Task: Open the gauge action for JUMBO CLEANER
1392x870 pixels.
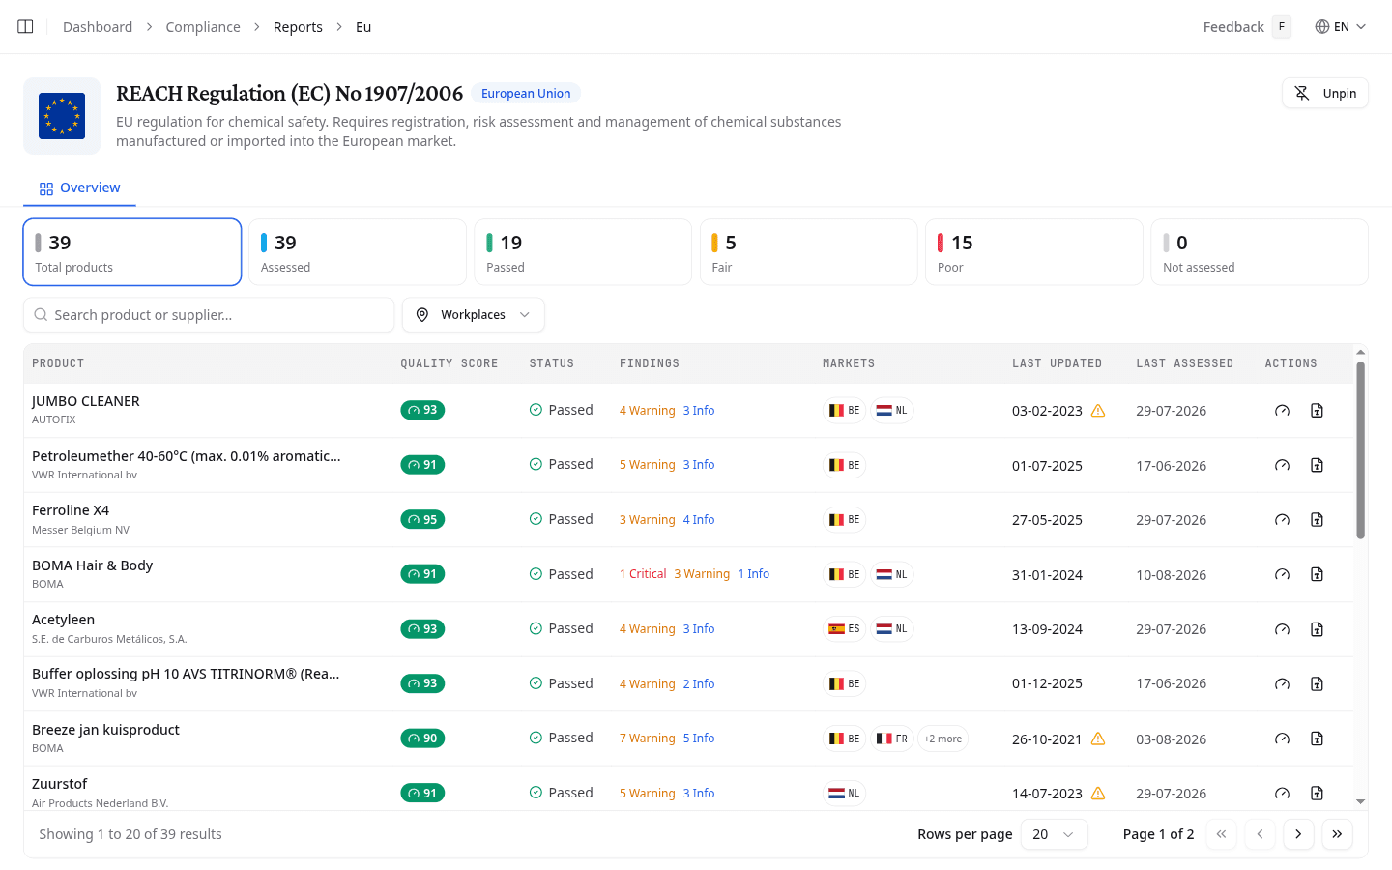Action: click(x=1282, y=411)
